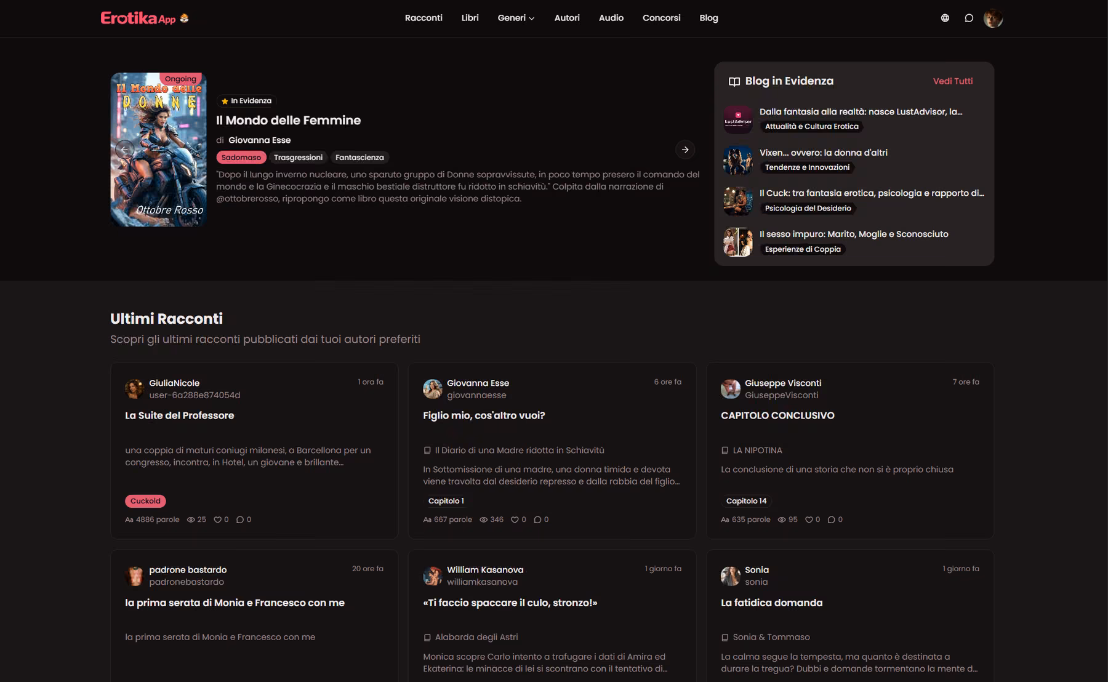1108x682 pixels.
Task: Go to previous featured book arrow
Action: tap(124, 150)
